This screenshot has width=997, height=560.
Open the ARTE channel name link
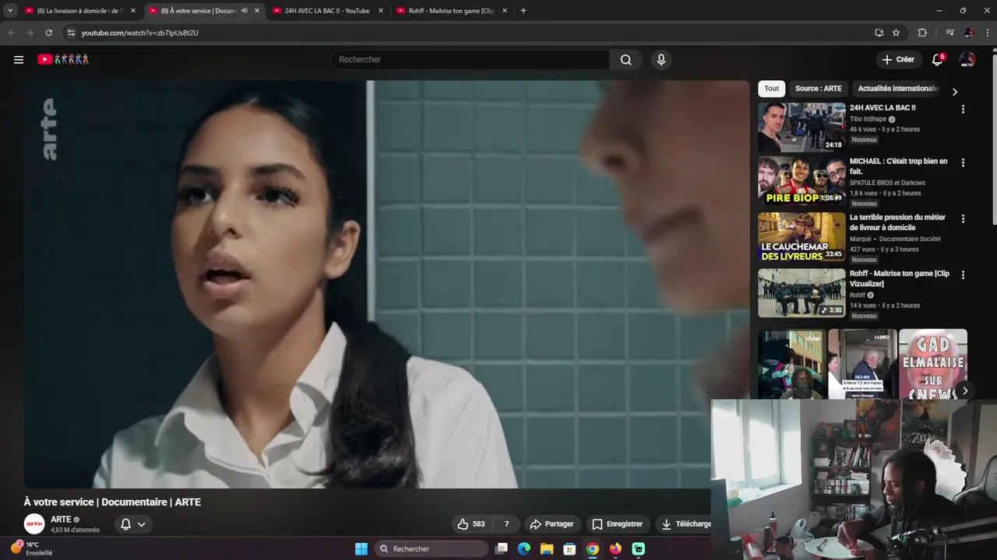coord(61,520)
